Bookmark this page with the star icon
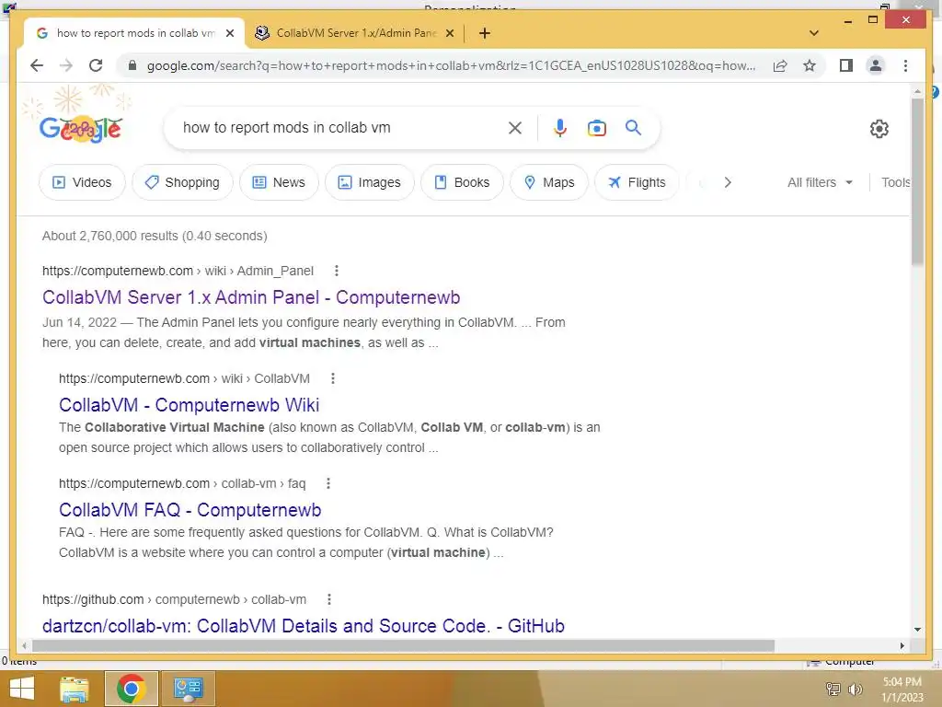 point(810,65)
